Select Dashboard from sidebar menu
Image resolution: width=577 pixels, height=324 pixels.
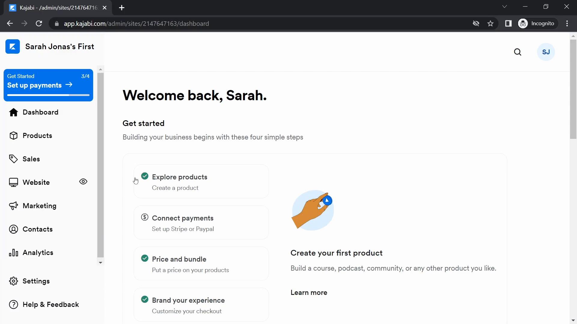click(x=41, y=112)
